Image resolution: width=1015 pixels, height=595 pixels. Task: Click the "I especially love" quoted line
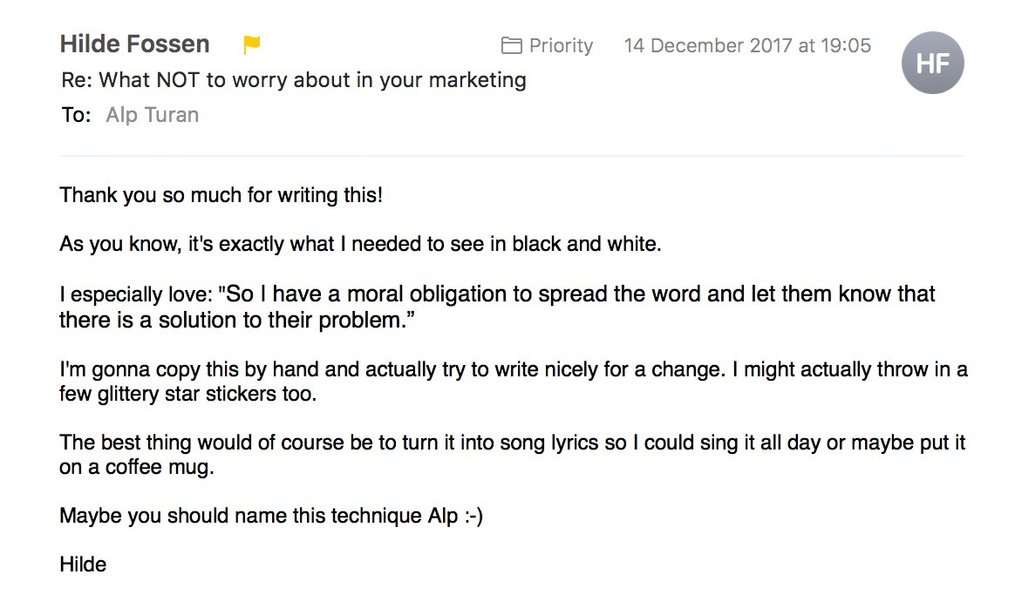point(497,294)
